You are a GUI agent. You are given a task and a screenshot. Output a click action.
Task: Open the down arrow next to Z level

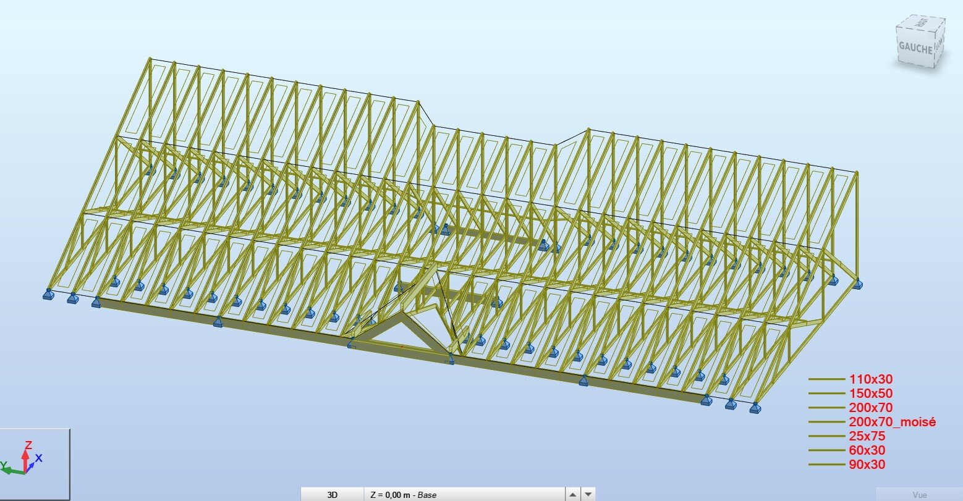589,494
